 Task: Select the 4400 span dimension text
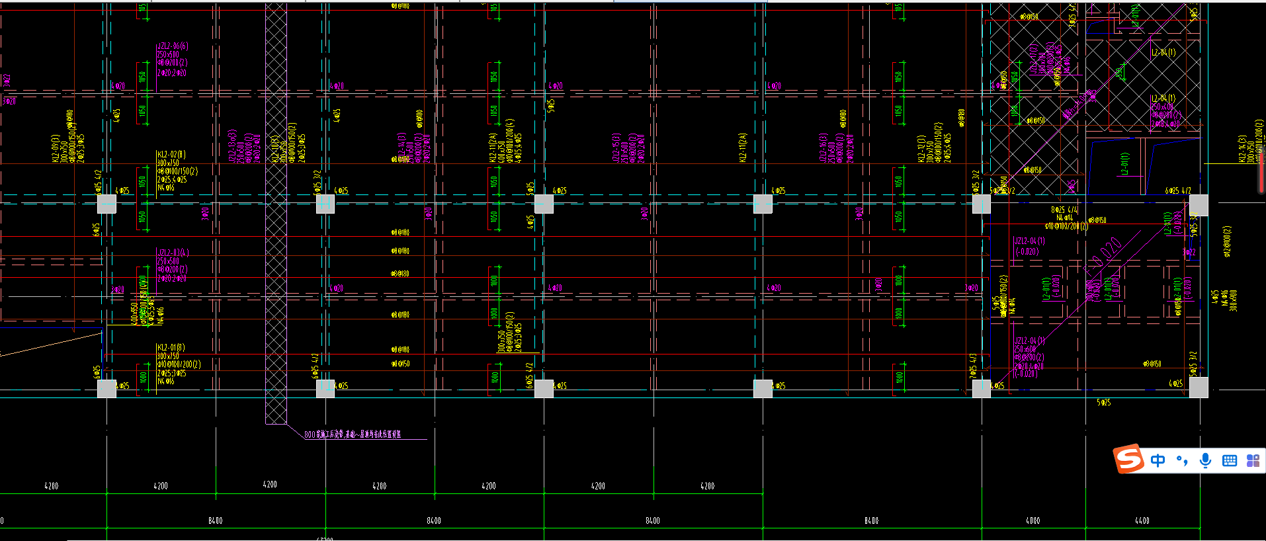1142,520
